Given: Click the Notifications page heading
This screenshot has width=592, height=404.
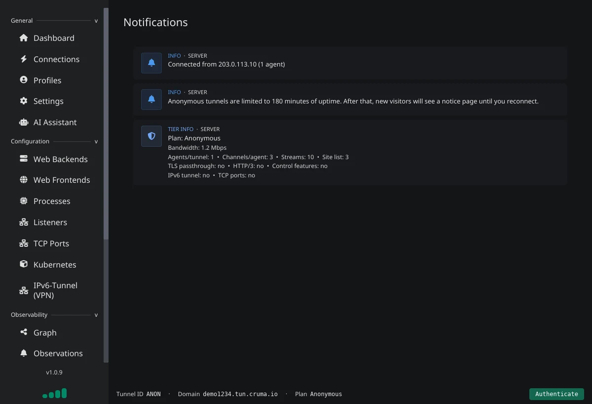Looking at the screenshot, I should (x=155, y=22).
